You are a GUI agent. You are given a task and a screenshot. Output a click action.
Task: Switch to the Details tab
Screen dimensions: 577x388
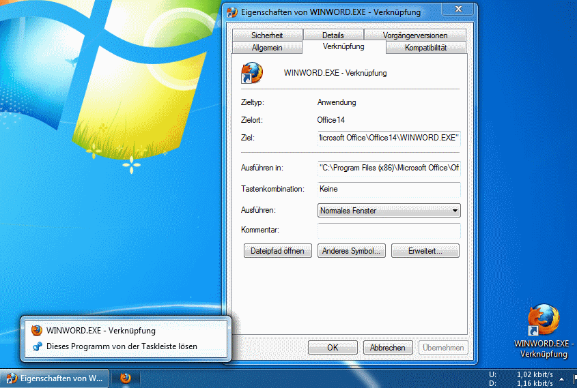pyautogui.click(x=333, y=35)
